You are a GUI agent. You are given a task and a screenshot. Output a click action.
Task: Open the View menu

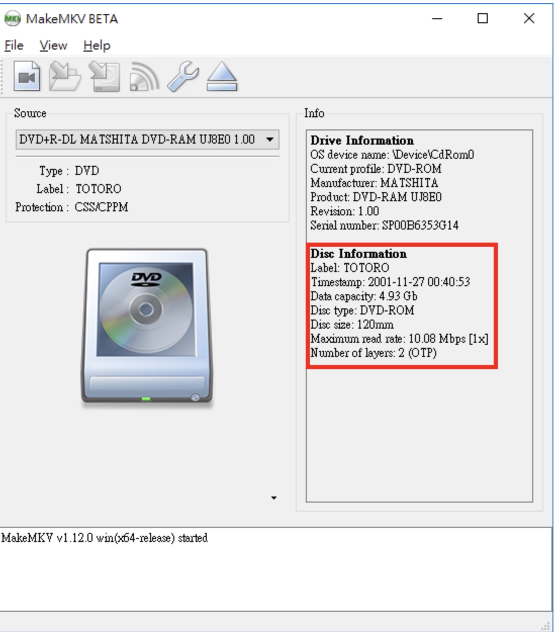click(53, 46)
